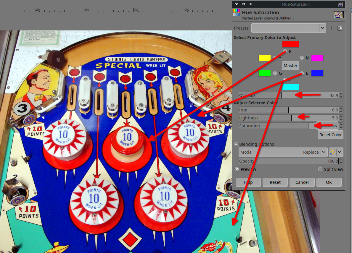This screenshot has height=253, width=352.
Task: Click the Reset button
Action: [275, 182]
